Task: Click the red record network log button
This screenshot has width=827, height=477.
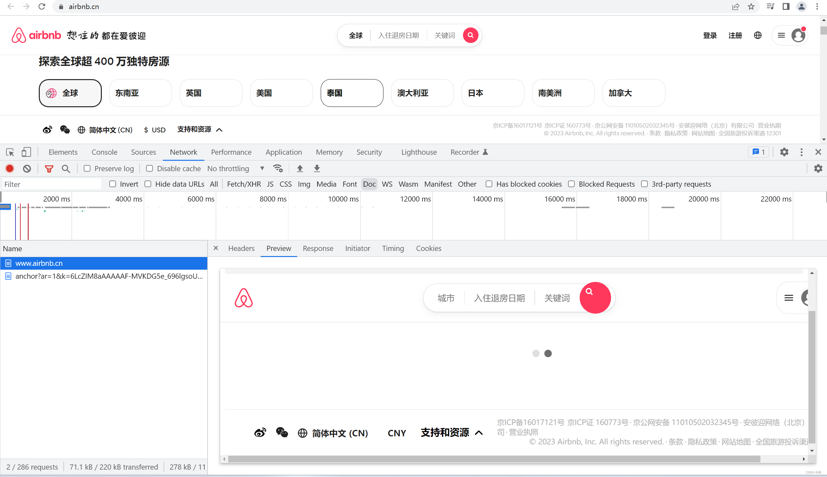Action: pos(10,168)
